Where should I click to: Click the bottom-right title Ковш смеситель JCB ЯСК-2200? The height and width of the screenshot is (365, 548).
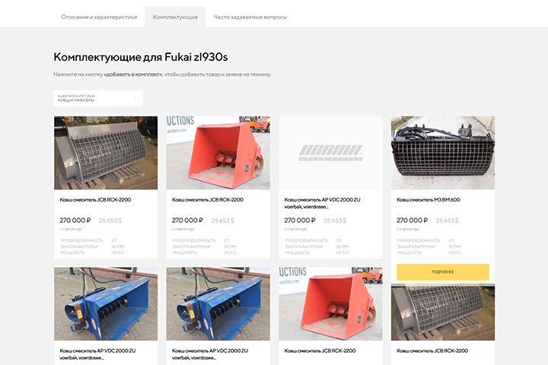point(432,351)
